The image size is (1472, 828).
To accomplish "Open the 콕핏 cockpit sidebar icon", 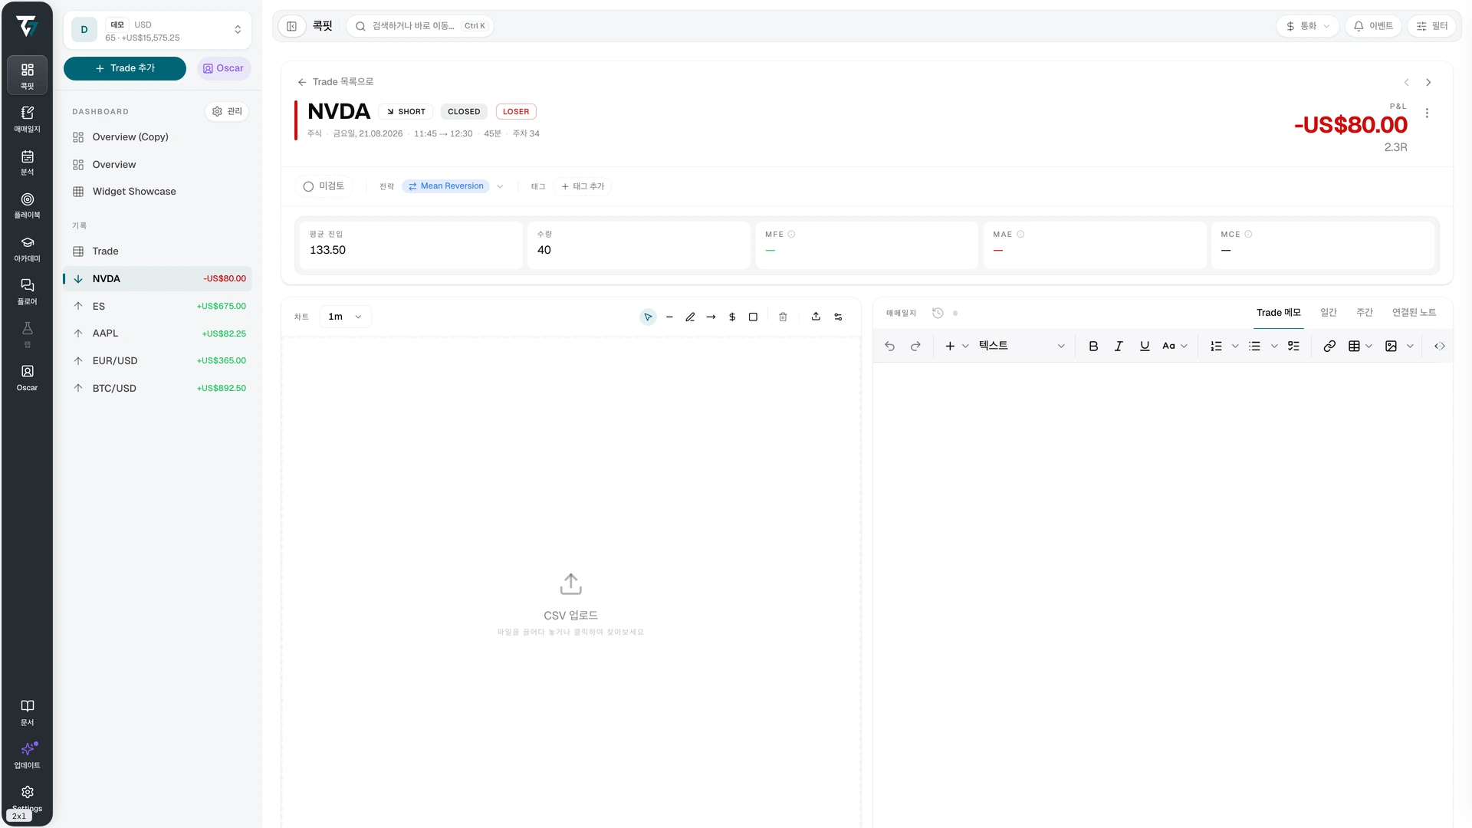I will [x=27, y=75].
